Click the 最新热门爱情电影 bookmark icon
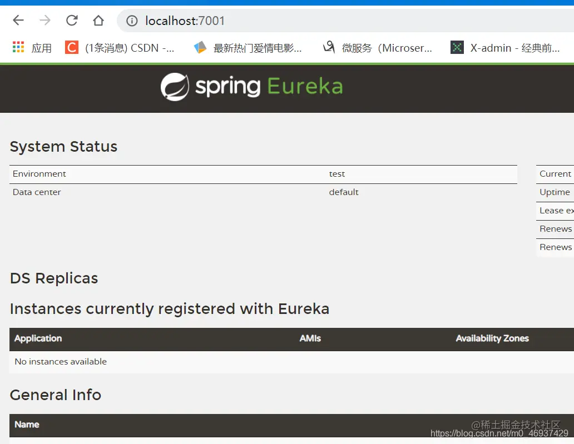The height and width of the screenshot is (444, 574). click(x=200, y=48)
